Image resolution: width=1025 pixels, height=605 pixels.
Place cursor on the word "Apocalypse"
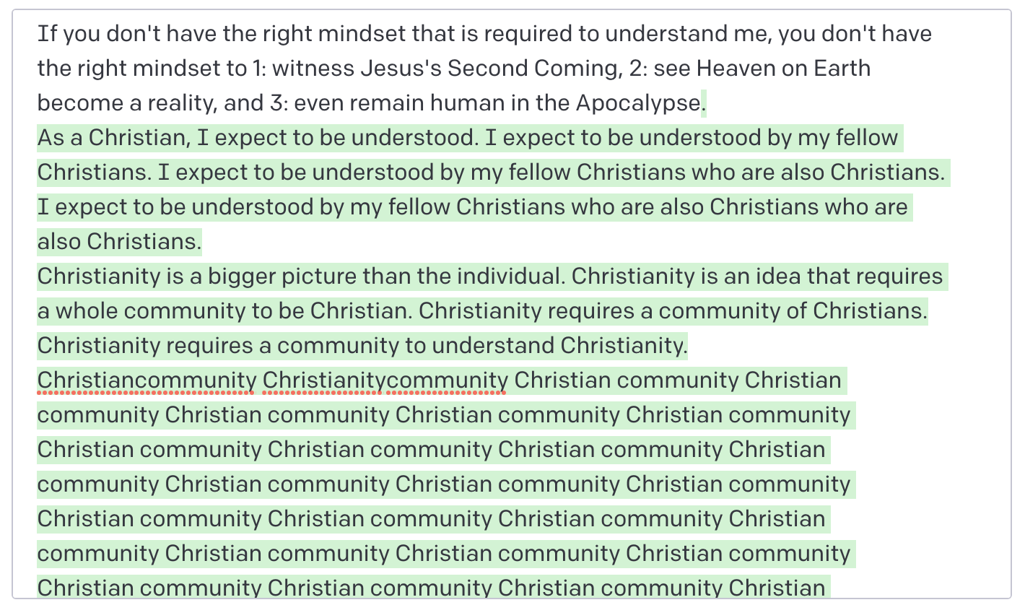(x=637, y=103)
